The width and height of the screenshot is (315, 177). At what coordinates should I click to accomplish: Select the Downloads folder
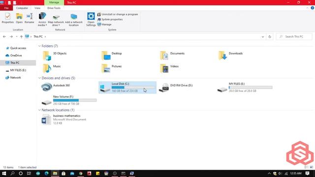231,56
